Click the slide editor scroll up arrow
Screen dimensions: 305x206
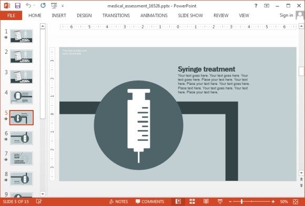pos(301,26)
